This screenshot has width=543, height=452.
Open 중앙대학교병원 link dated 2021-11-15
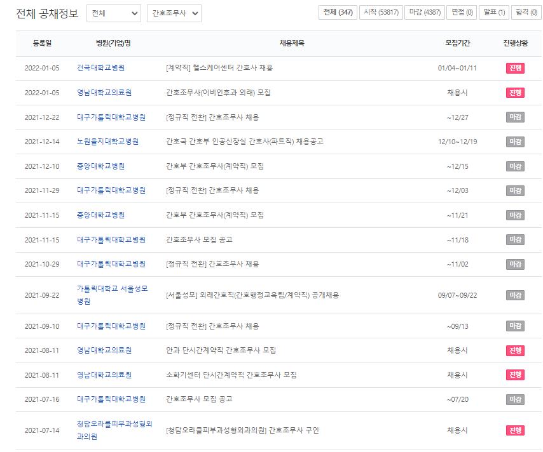tap(100, 215)
